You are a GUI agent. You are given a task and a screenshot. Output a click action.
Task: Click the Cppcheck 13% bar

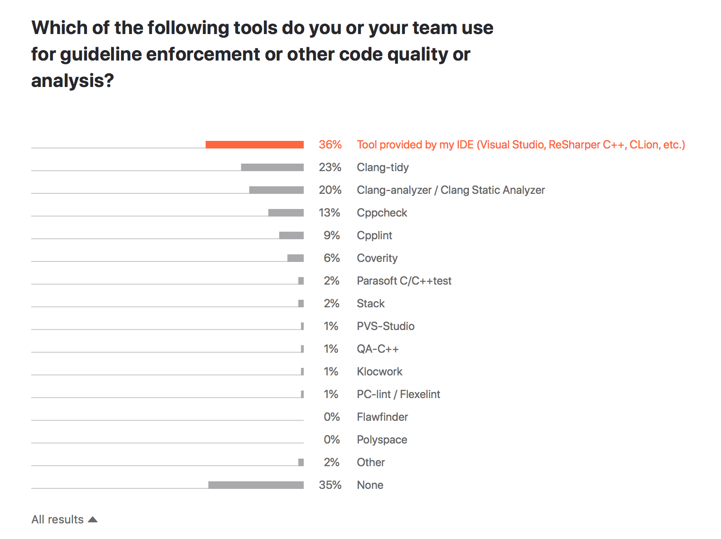(x=286, y=213)
